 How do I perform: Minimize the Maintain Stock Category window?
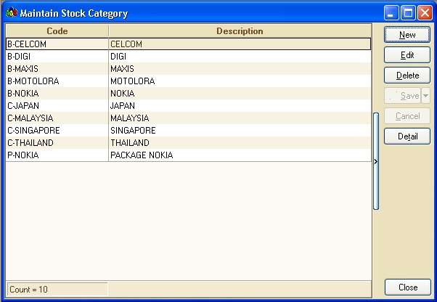pyautogui.click(x=391, y=13)
